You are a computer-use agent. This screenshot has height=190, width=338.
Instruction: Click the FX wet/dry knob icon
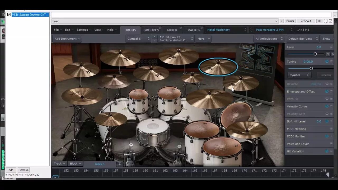(326, 21)
